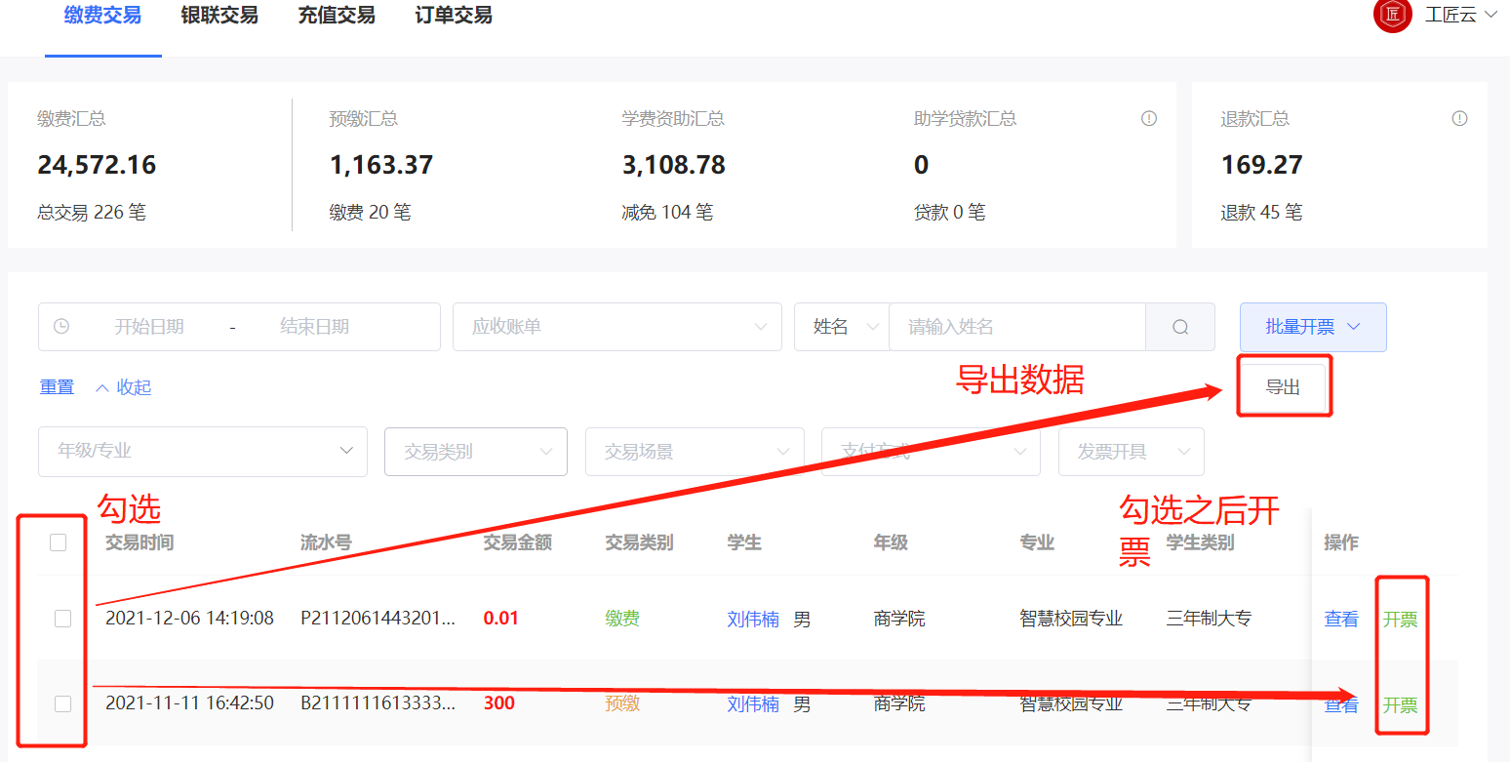Click the magnifier search icon button

coord(1180,327)
